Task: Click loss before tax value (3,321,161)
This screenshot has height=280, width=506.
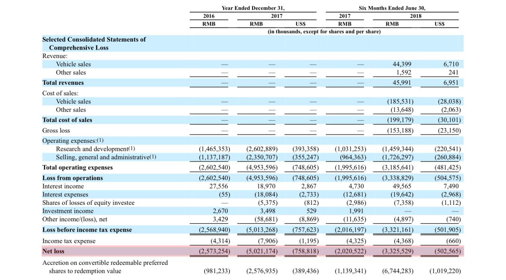Action: [398, 230]
